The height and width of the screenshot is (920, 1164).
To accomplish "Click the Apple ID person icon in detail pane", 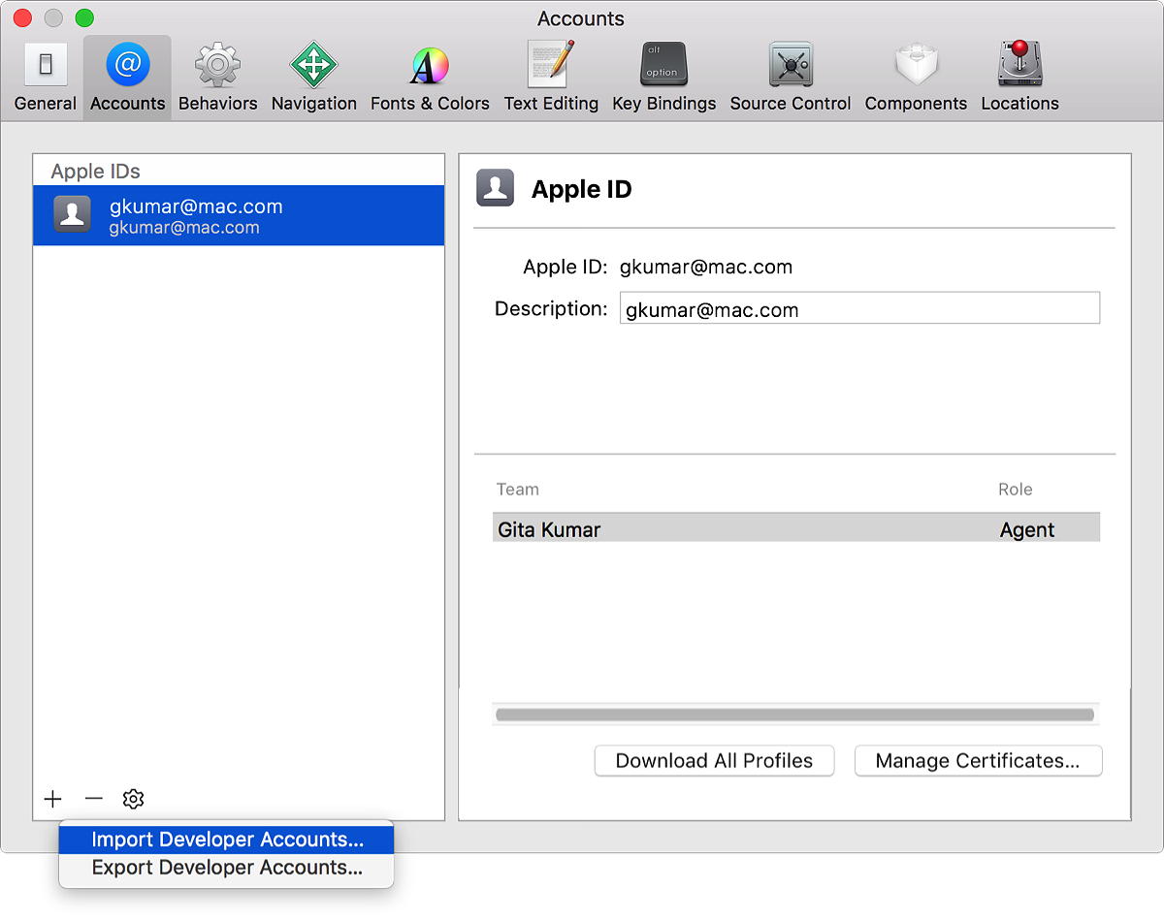I will [496, 188].
